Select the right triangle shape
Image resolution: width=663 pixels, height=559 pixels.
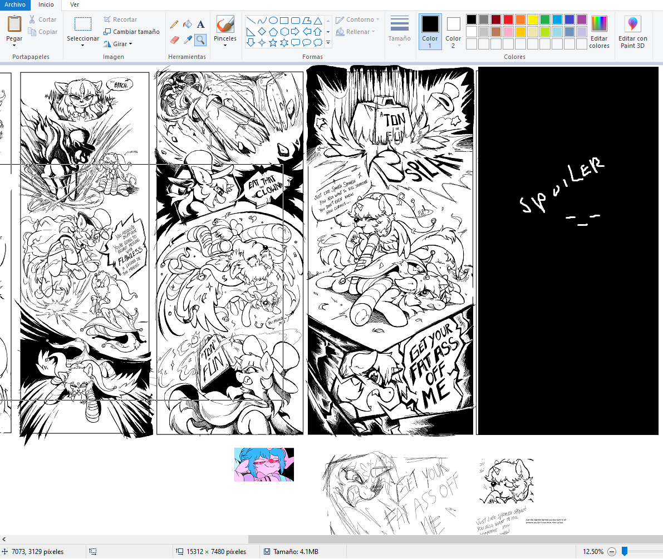point(251,31)
